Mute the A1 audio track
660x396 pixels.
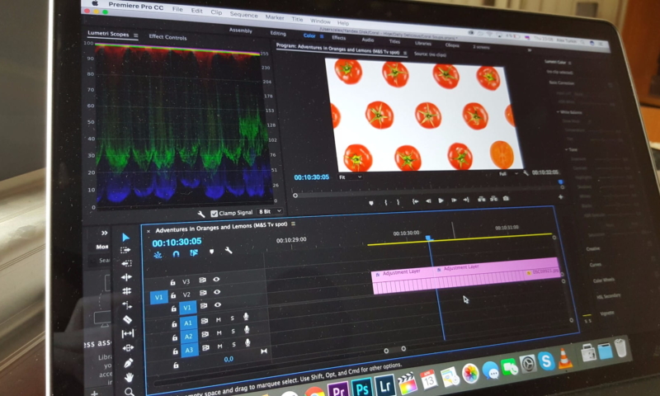coord(219,319)
